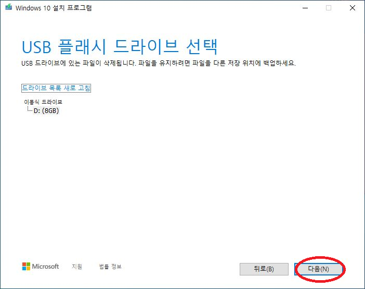Click the Microsoft logo
The height and width of the screenshot is (289, 365).
(41, 267)
